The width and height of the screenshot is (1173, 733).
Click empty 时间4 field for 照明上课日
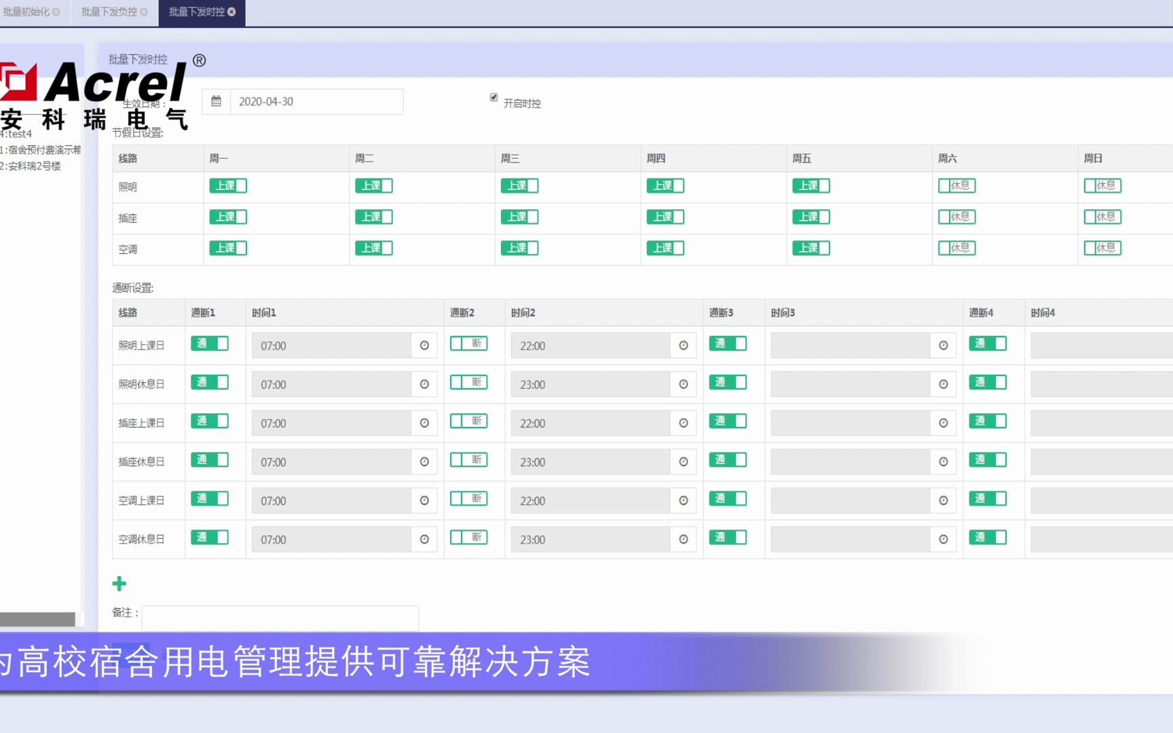[1102, 345]
